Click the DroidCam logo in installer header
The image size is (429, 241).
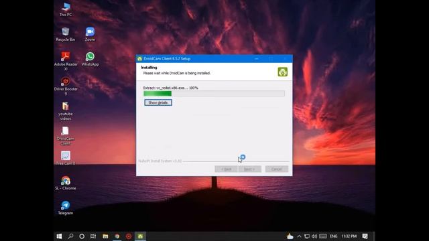pos(283,72)
